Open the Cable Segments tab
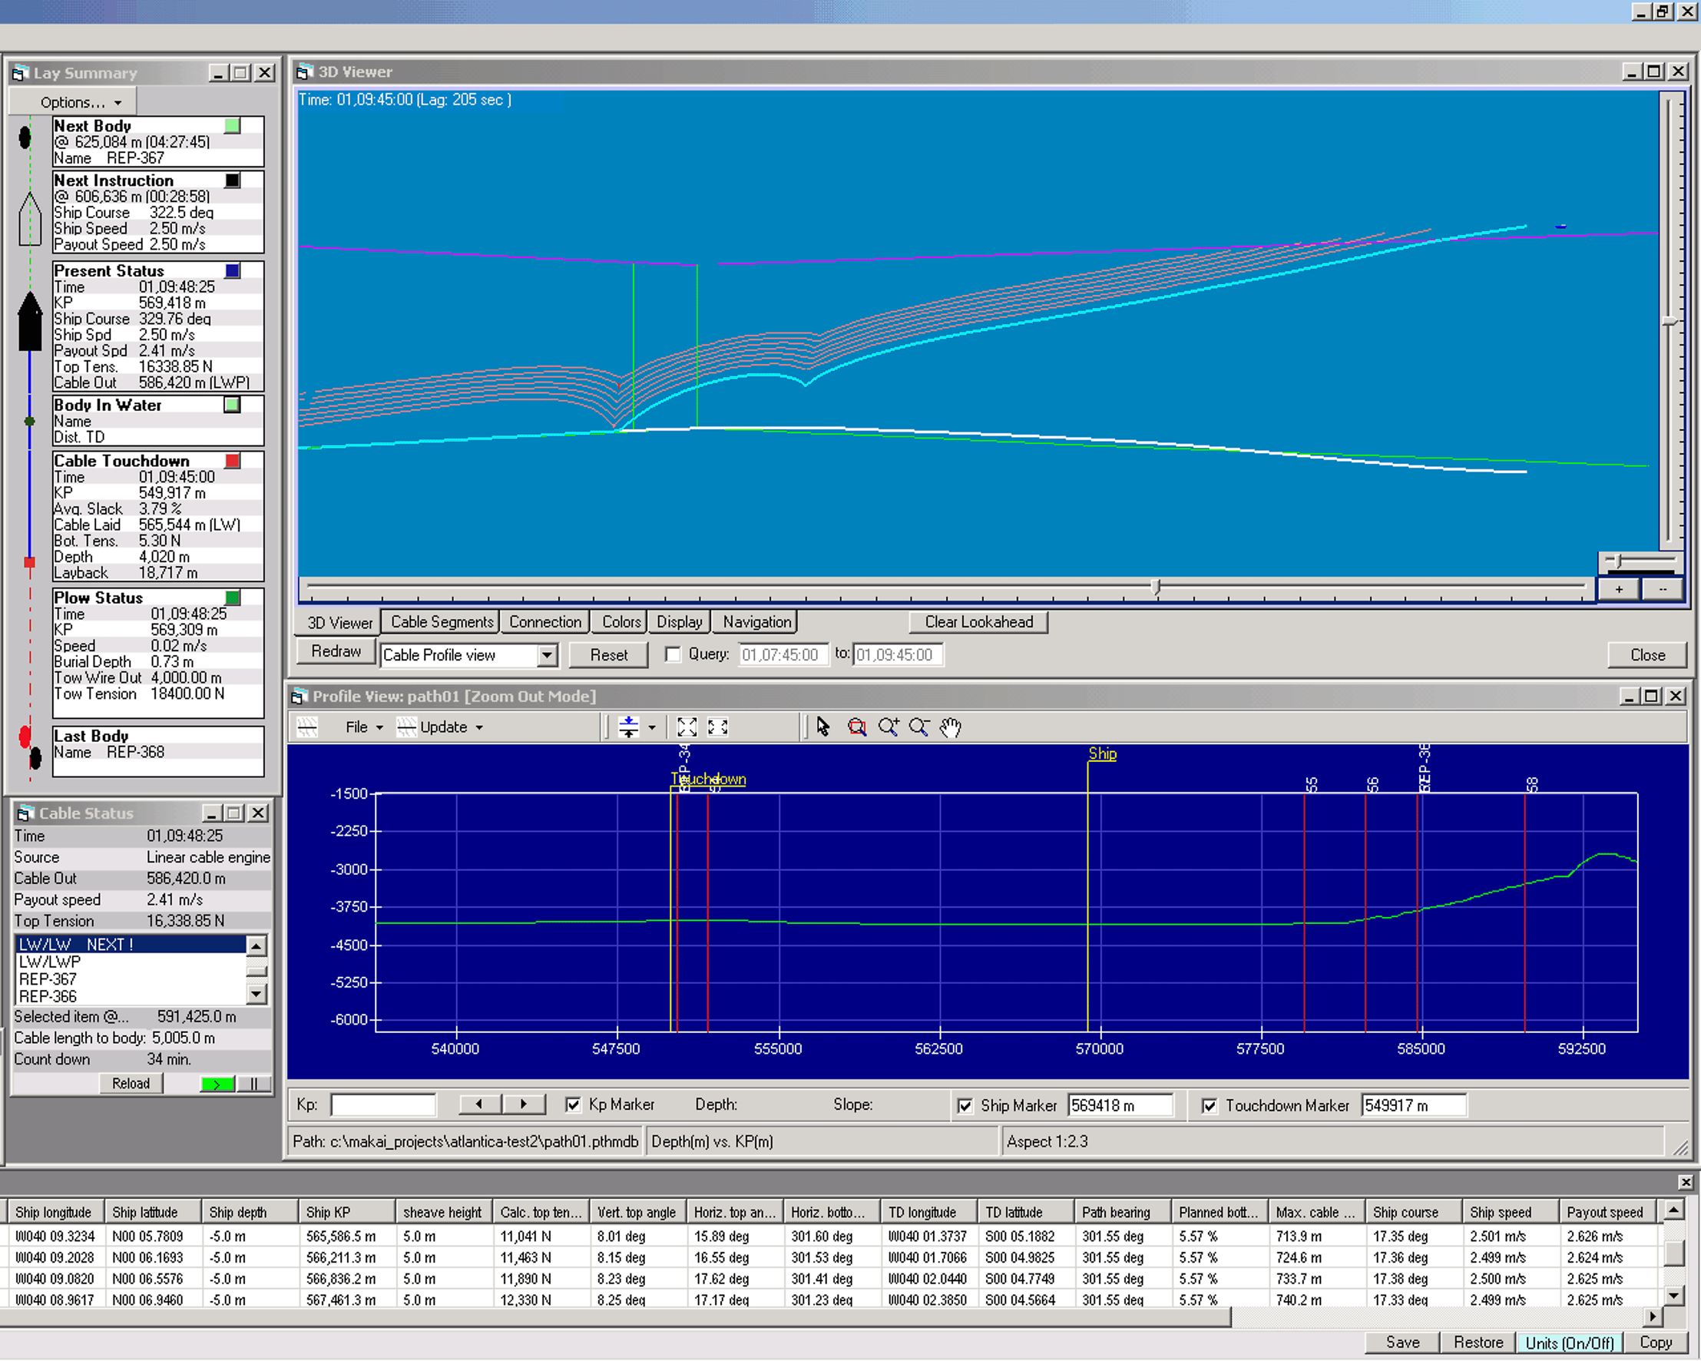Viewport: 1701px width, 1361px height. click(x=442, y=622)
